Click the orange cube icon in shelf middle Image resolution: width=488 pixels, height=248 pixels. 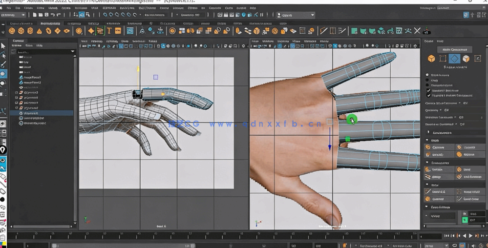click(256, 31)
